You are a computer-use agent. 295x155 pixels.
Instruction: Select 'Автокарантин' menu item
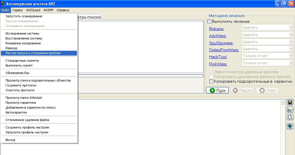coord(39,112)
